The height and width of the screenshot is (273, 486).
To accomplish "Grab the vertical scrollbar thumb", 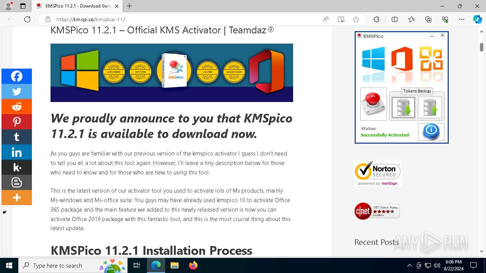I will (482, 47).
